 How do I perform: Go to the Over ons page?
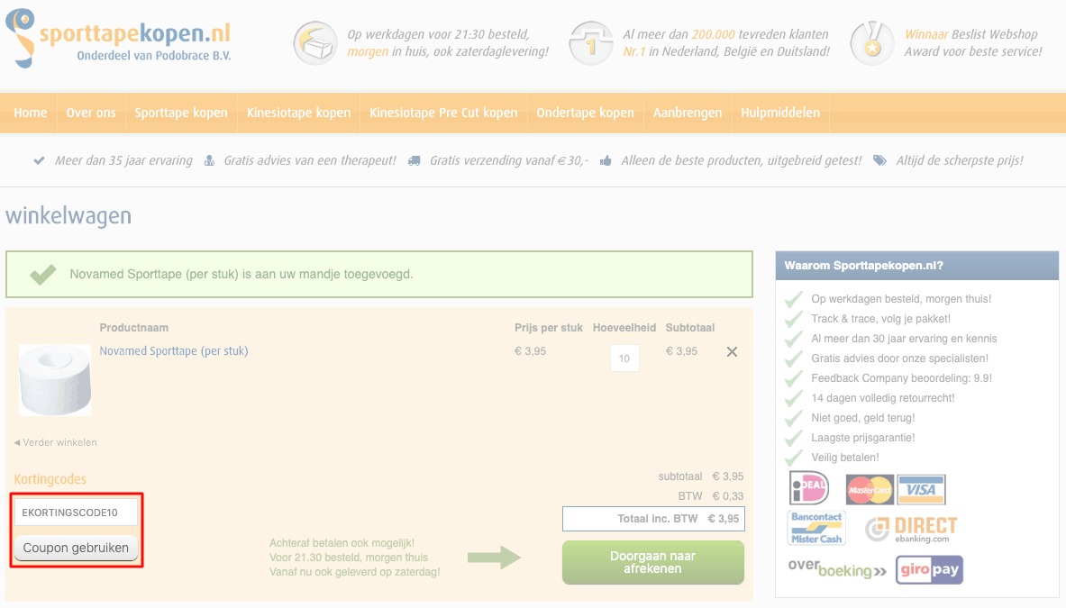point(91,113)
